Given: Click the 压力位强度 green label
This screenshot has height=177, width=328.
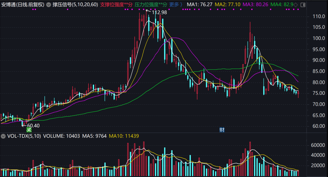Looking at the screenshot, I should 151,5.
